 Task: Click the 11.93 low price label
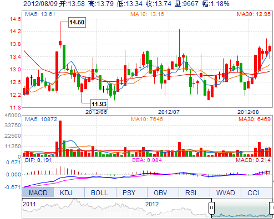point(99,104)
